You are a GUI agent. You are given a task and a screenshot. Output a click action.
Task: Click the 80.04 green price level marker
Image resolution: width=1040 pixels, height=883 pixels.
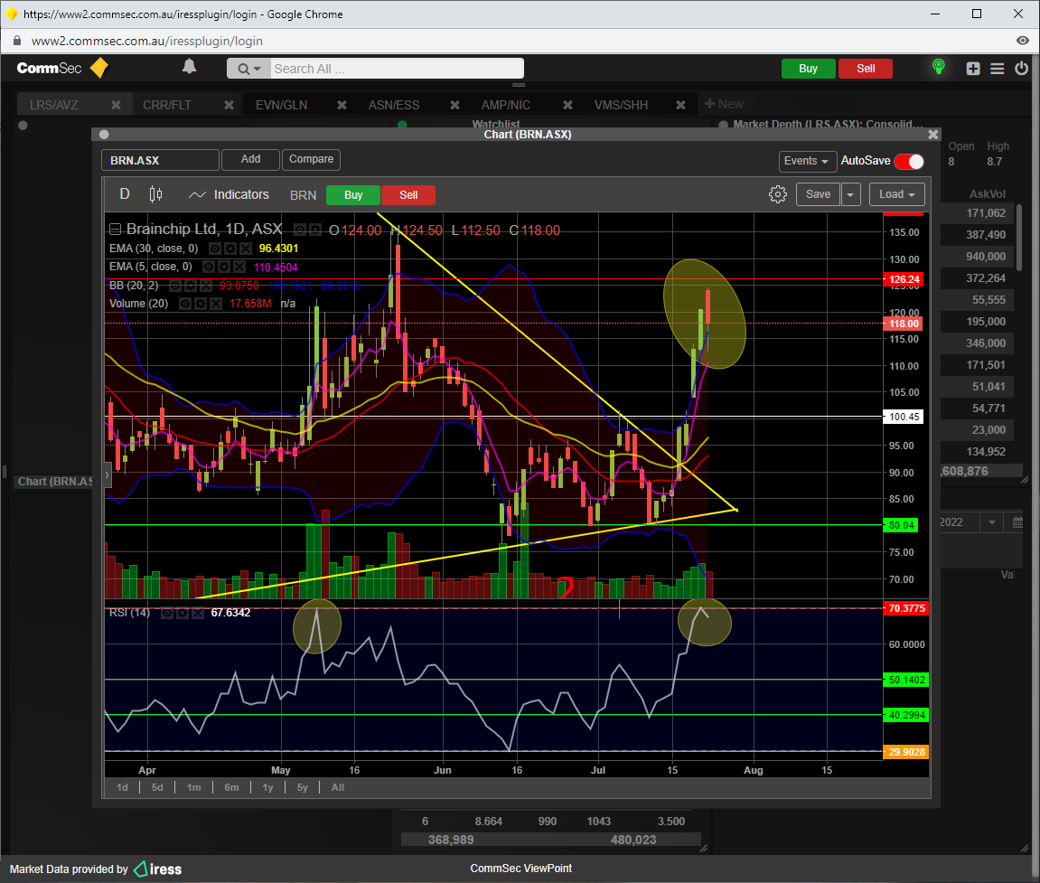pyautogui.click(x=901, y=525)
